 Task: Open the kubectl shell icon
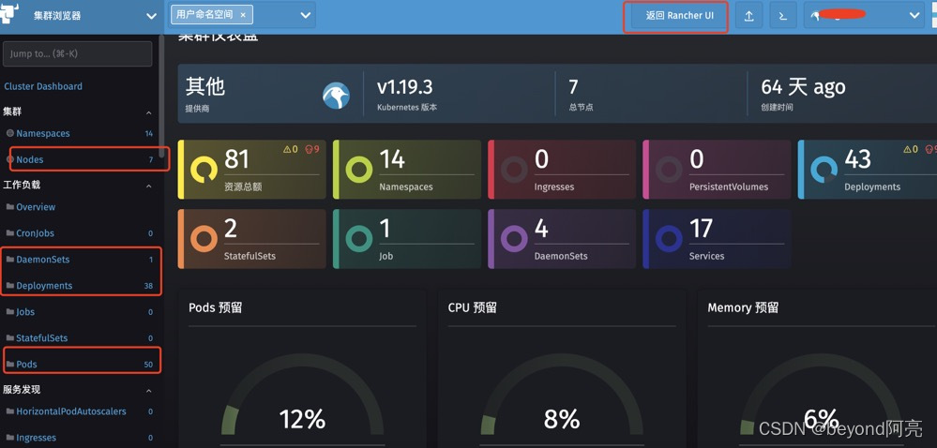(783, 16)
